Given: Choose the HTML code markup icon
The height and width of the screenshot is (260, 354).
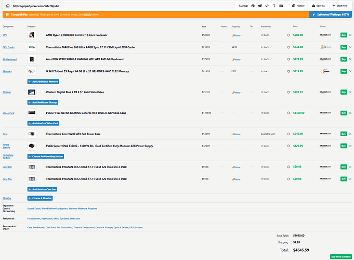Looking at the screenshot, I should point(267,5).
